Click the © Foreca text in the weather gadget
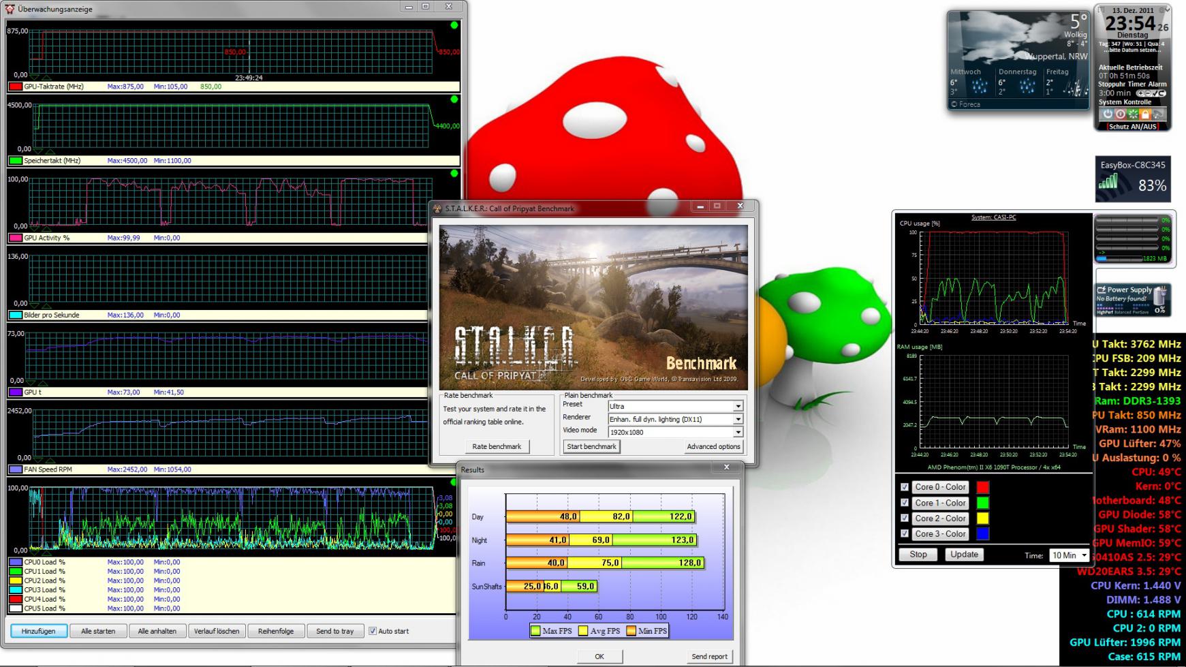Image resolution: width=1186 pixels, height=667 pixels. pos(965,104)
